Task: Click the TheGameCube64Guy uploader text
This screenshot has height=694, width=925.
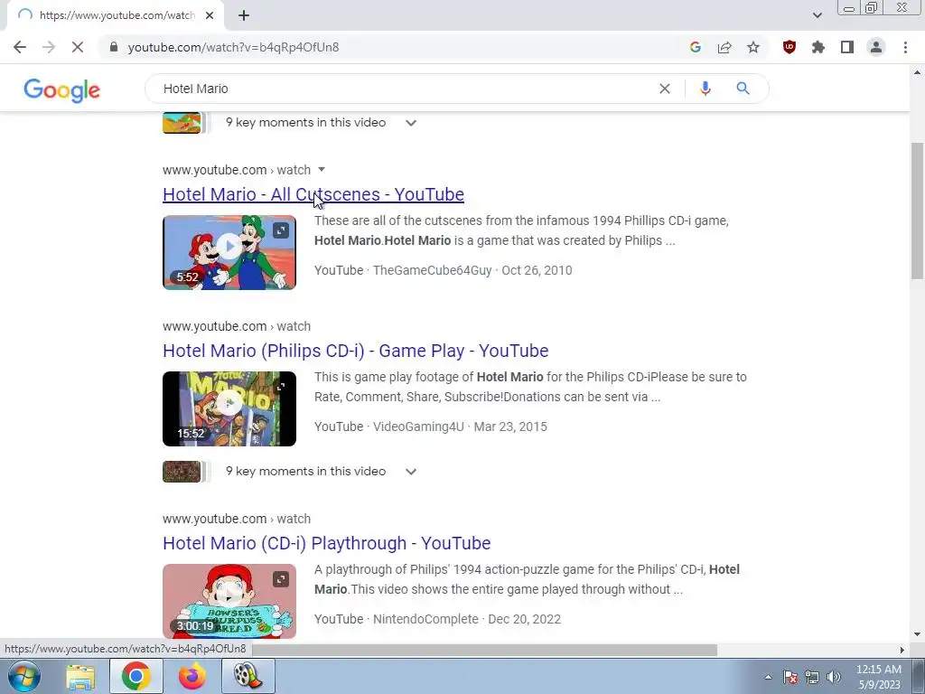Action: pyautogui.click(x=433, y=270)
